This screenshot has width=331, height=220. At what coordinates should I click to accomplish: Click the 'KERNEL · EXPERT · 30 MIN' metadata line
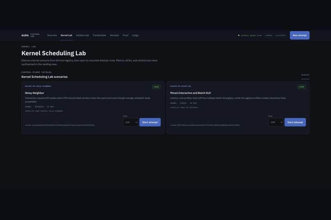183,103
